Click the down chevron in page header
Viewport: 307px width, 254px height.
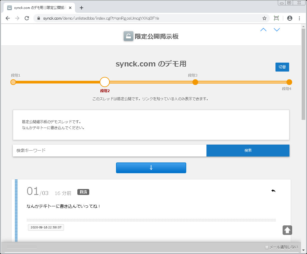coord(277,30)
